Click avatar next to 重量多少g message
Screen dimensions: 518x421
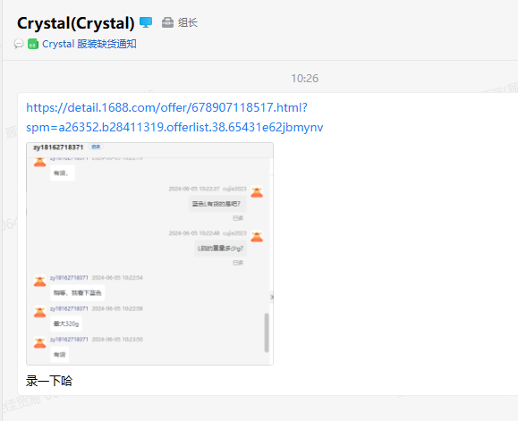[257, 237]
